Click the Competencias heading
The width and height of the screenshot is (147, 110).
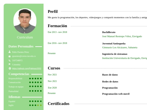click(x=19, y=74)
